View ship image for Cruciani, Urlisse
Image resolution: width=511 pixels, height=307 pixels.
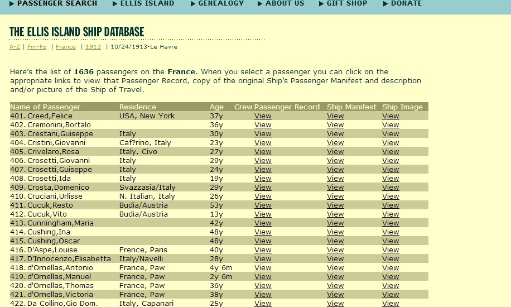coord(391,196)
